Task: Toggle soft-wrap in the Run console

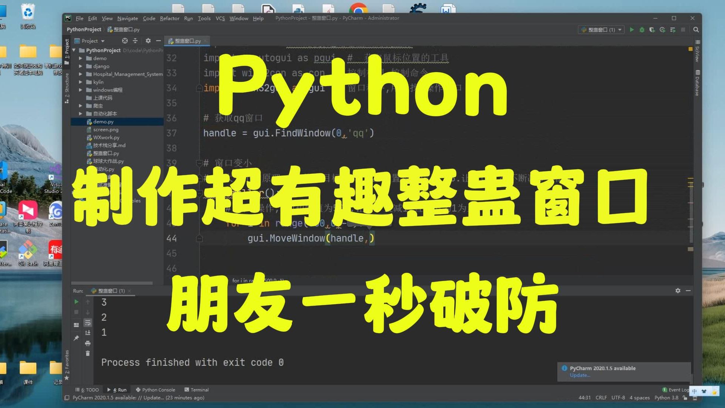Action: (88, 323)
